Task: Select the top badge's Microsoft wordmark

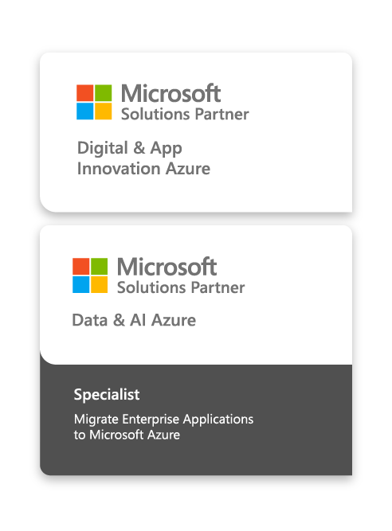Action: pyautogui.click(x=171, y=93)
